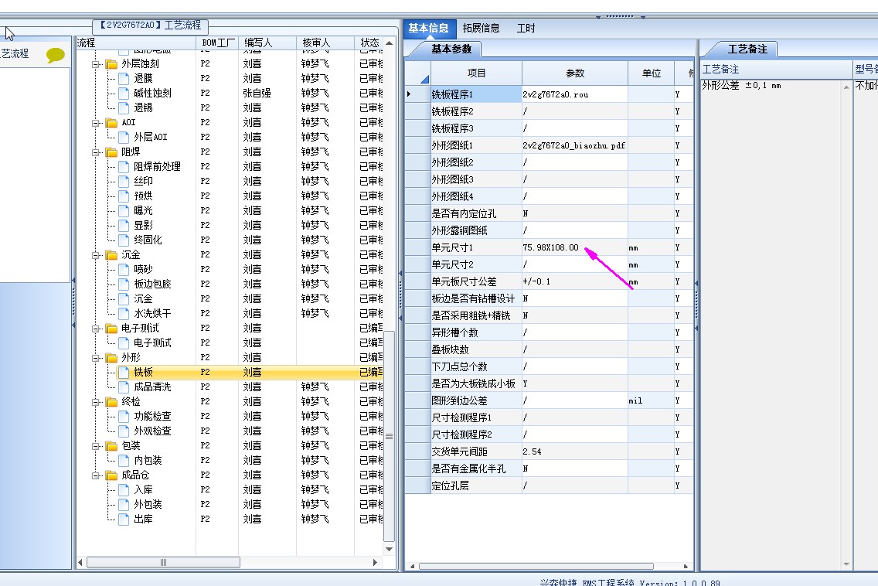Click the 终检 folder icon
Image resolution: width=878 pixels, height=586 pixels.
[111, 402]
